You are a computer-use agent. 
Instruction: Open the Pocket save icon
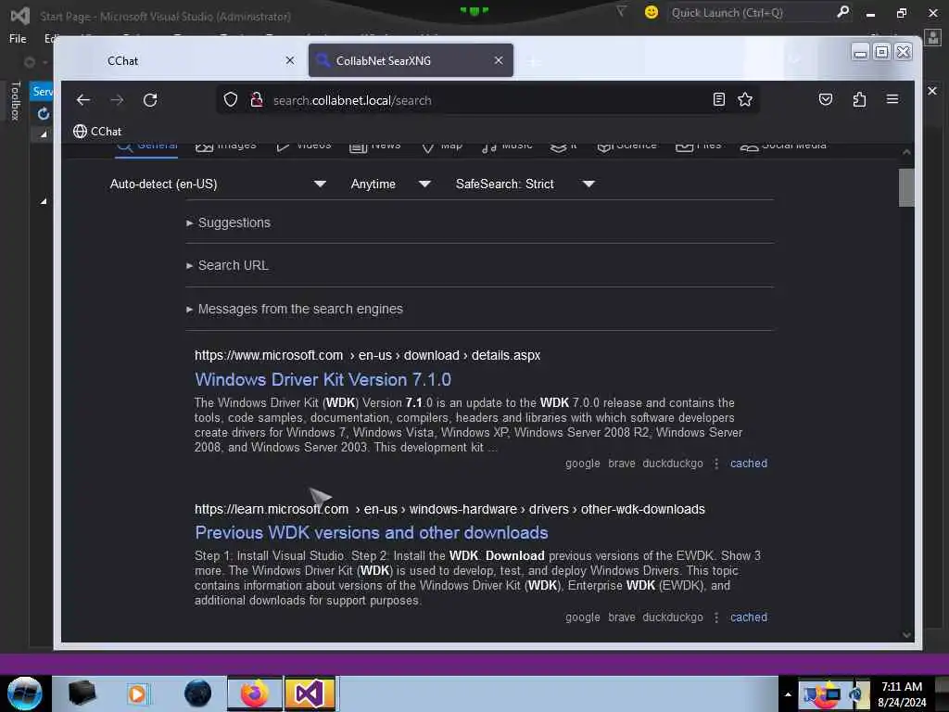(x=826, y=99)
